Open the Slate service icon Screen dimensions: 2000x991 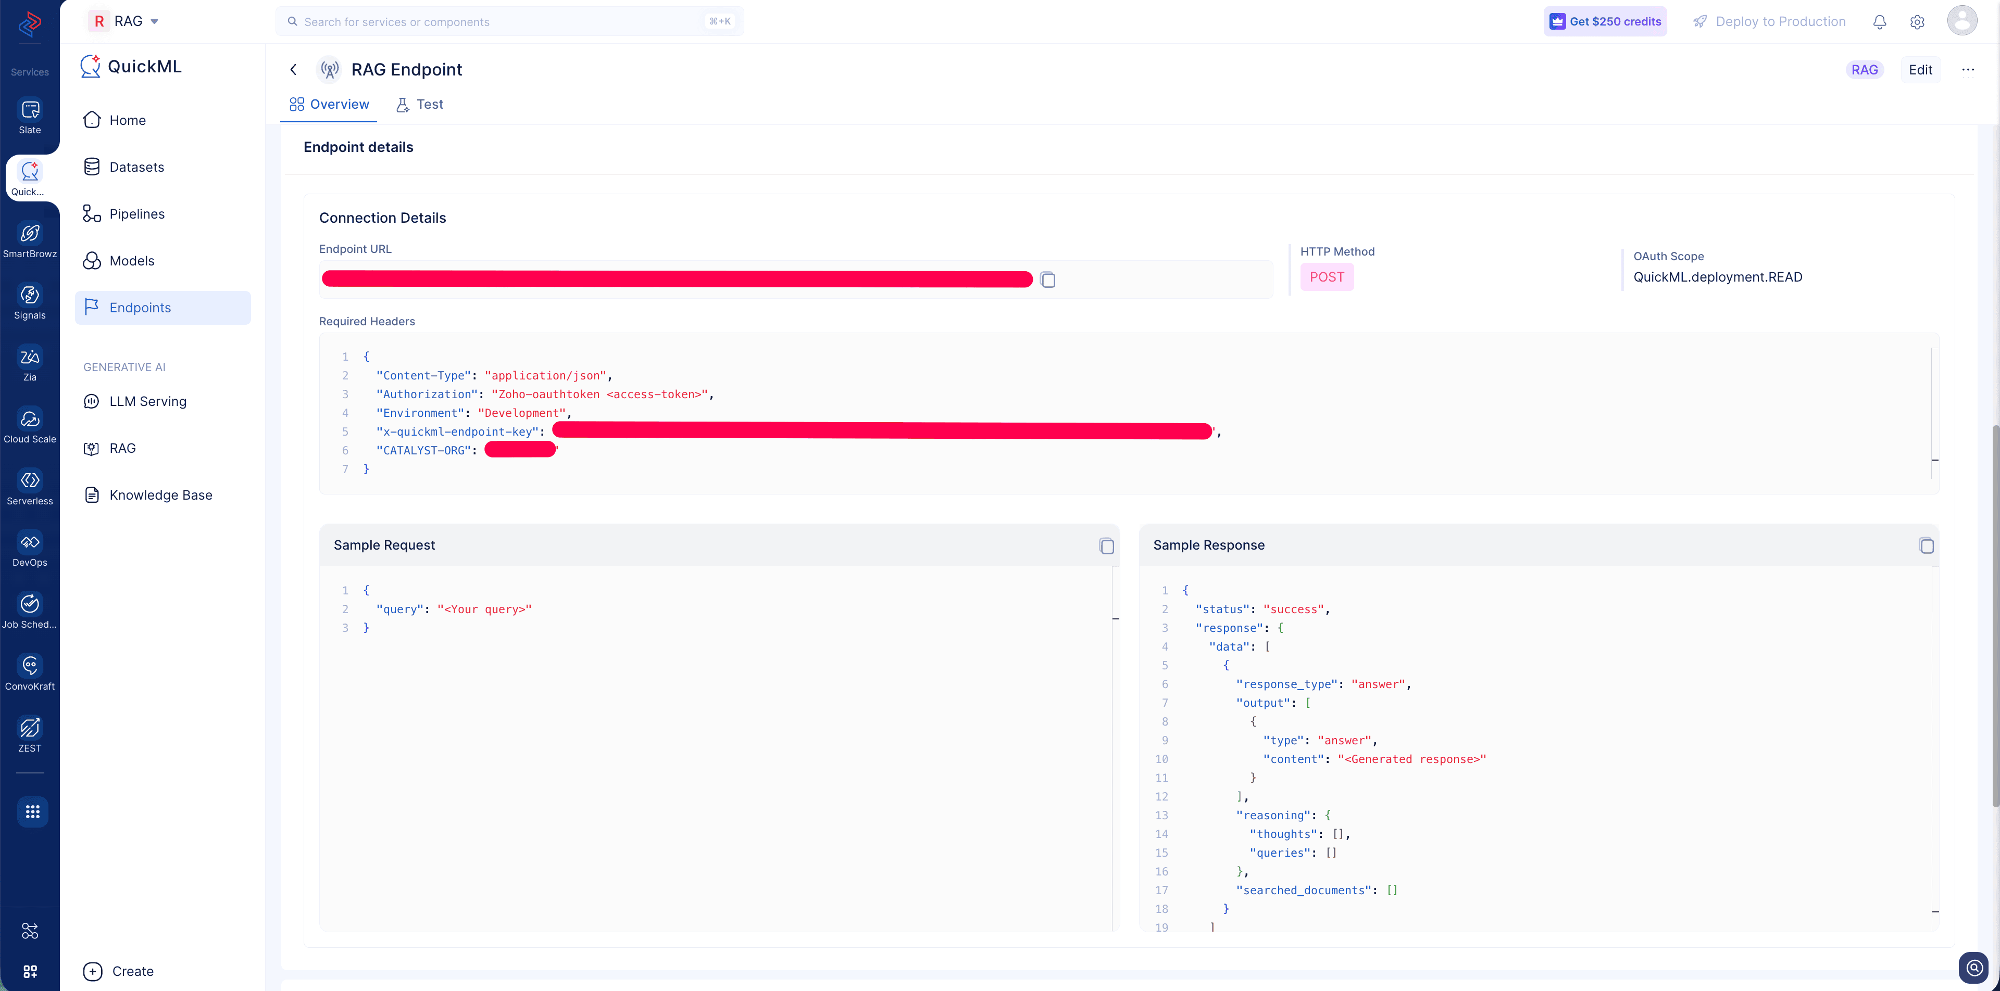click(x=30, y=117)
